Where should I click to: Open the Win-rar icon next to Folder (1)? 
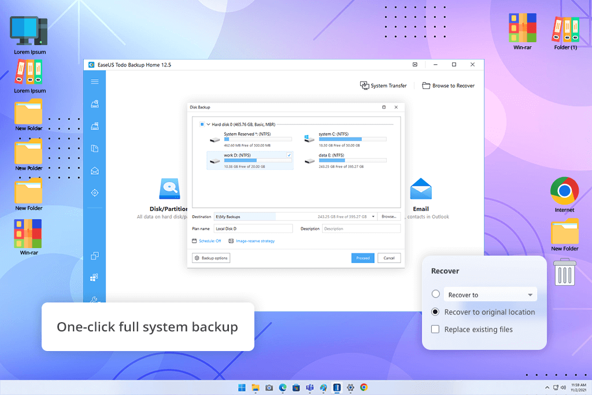(523, 32)
